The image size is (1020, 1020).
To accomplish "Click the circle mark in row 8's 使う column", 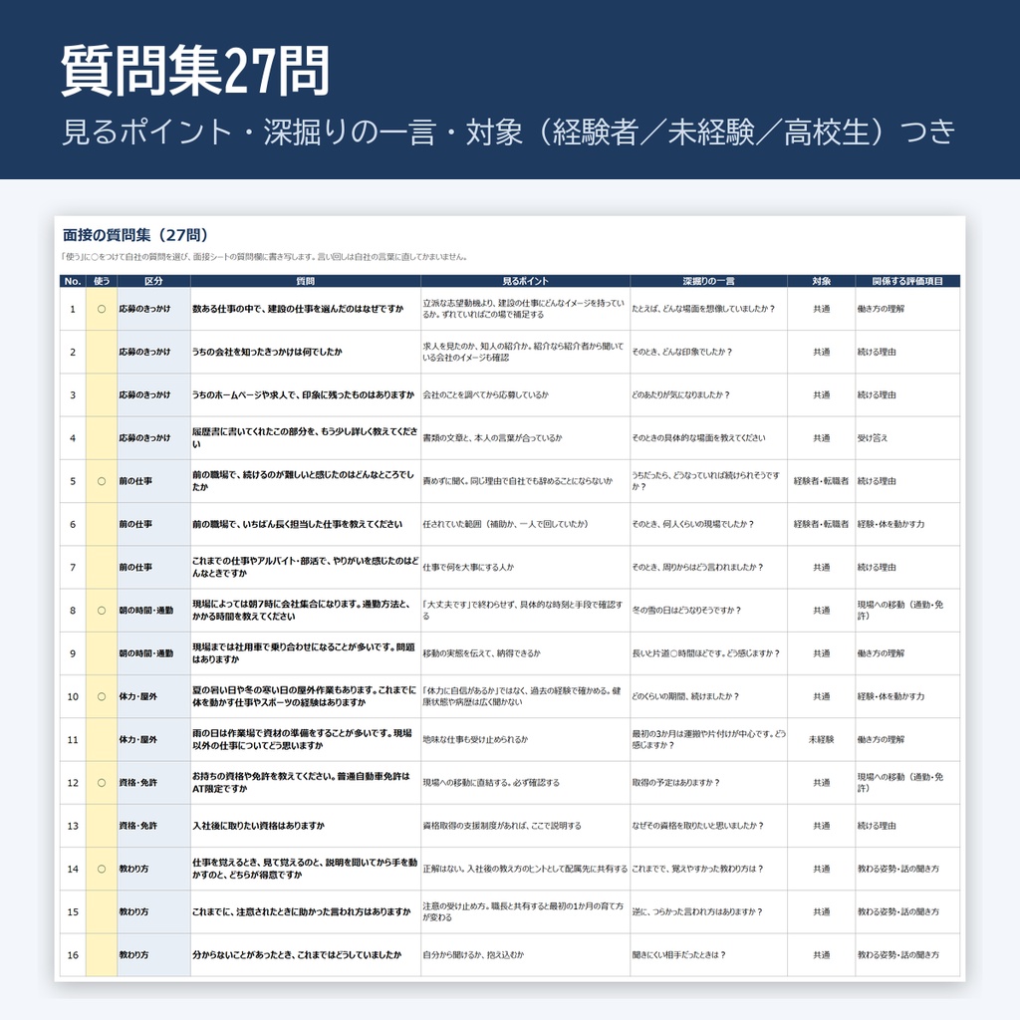I will click(x=102, y=611).
